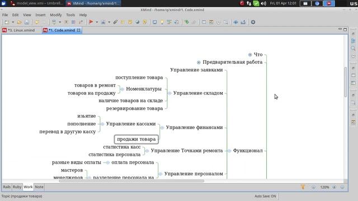Click the green icon in the toolbar

(x=186, y=22)
